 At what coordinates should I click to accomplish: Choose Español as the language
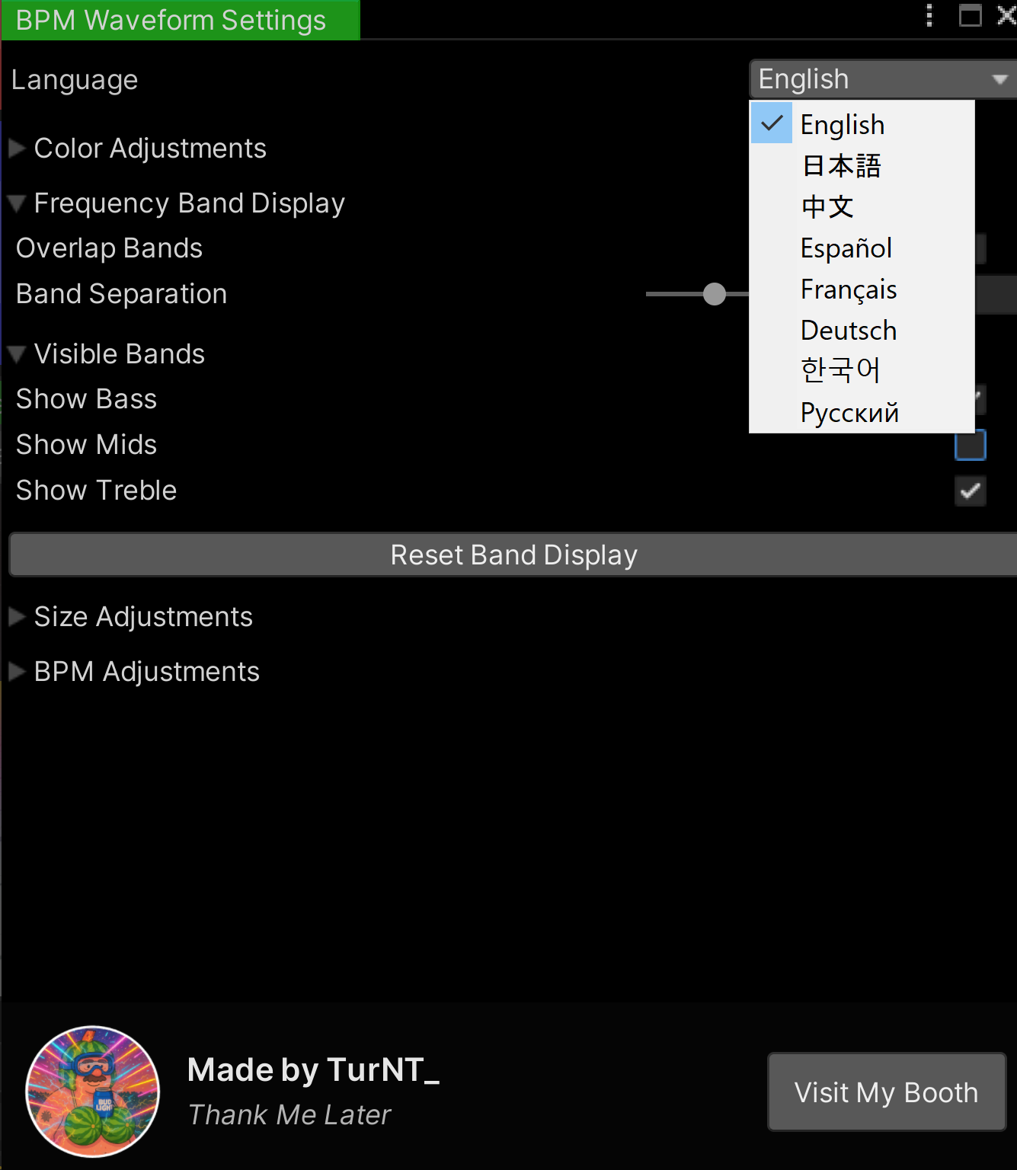point(846,248)
